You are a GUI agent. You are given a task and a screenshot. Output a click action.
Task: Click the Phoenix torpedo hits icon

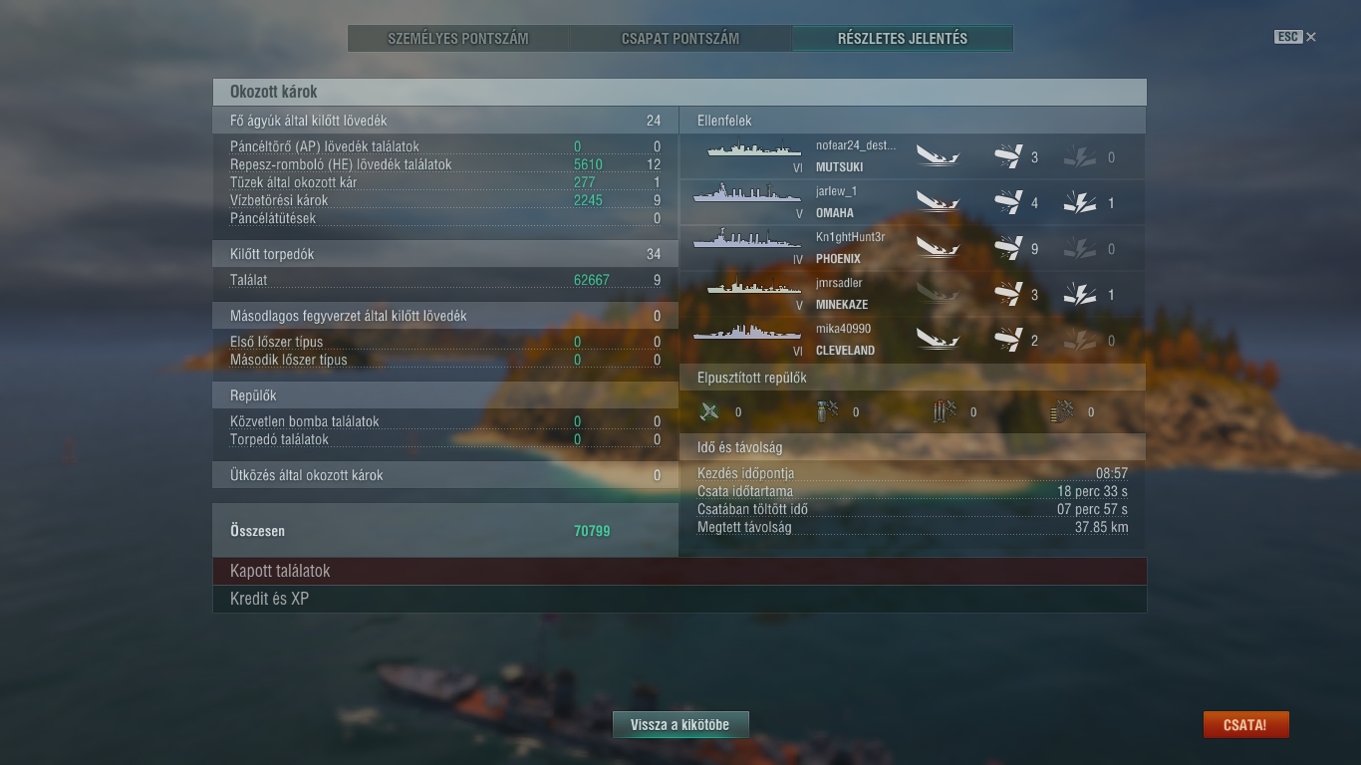pyautogui.click(x=1009, y=249)
